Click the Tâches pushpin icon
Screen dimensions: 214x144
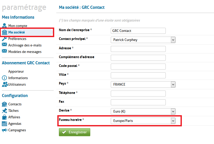click(x=4, y=111)
